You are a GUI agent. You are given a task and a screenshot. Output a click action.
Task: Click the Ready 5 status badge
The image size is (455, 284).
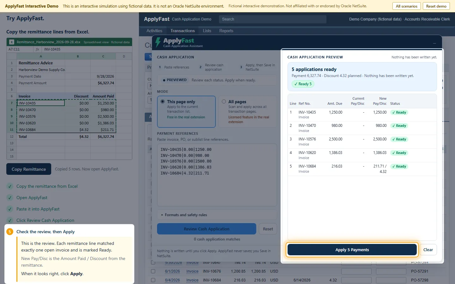pyautogui.click(x=303, y=84)
